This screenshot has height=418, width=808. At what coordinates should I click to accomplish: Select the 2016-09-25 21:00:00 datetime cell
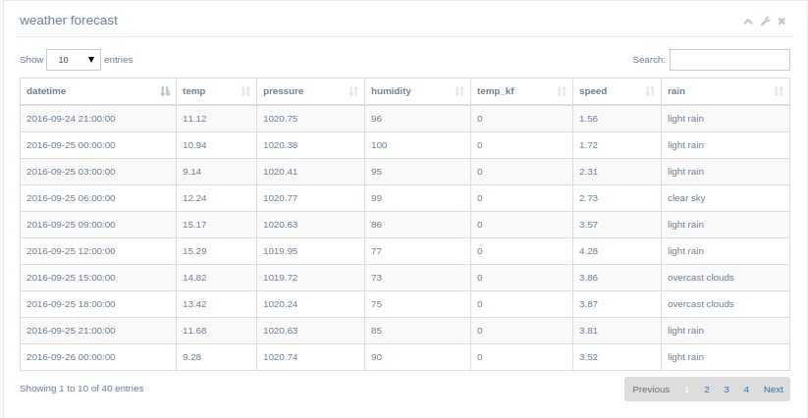point(98,331)
